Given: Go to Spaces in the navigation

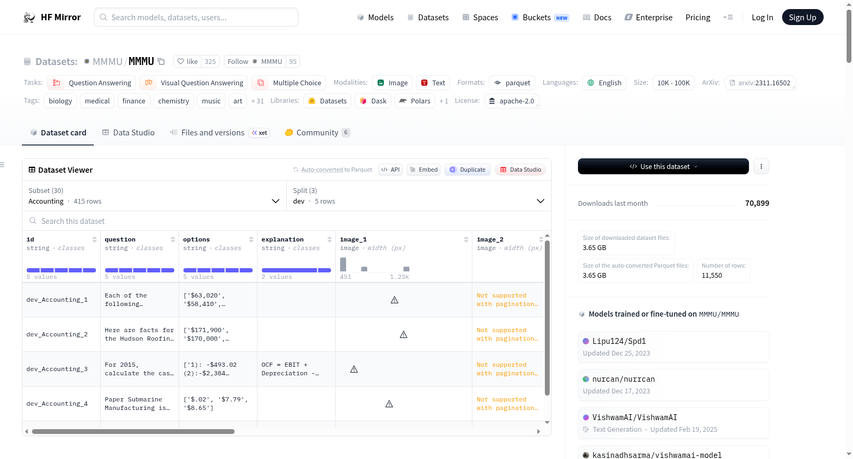Looking at the screenshot, I should (x=480, y=18).
